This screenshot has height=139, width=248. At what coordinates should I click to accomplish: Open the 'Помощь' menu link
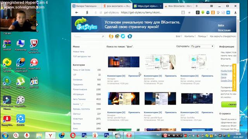click(x=202, y=36)
